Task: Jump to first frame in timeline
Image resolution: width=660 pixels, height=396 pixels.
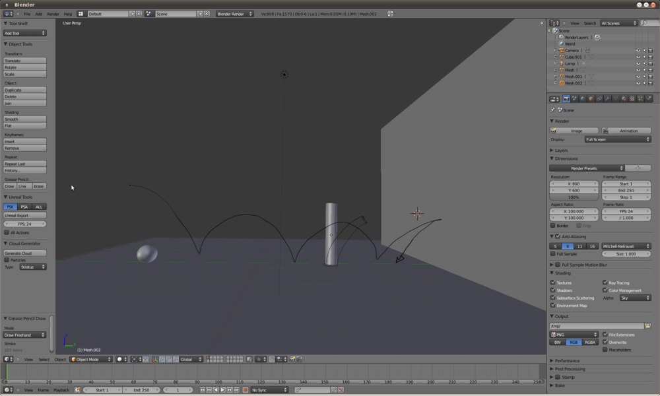Action: pos(203,390)
